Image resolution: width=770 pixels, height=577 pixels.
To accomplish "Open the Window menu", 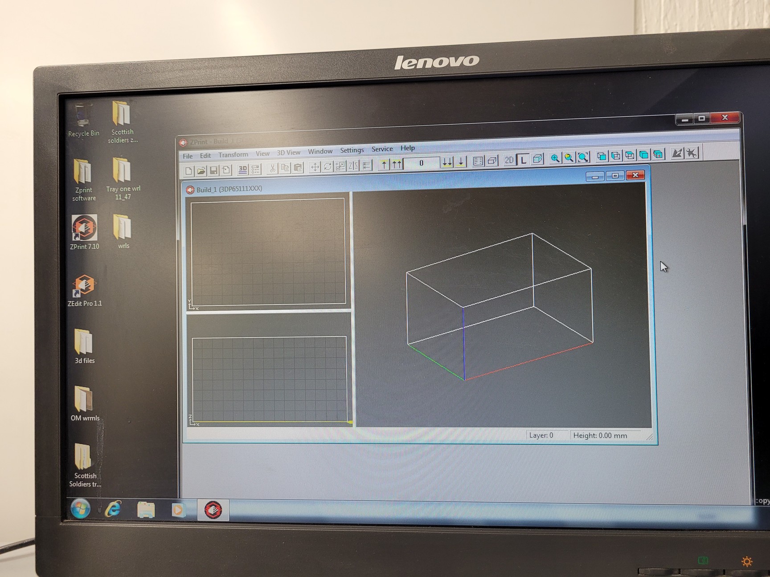I will coord(320,151).
